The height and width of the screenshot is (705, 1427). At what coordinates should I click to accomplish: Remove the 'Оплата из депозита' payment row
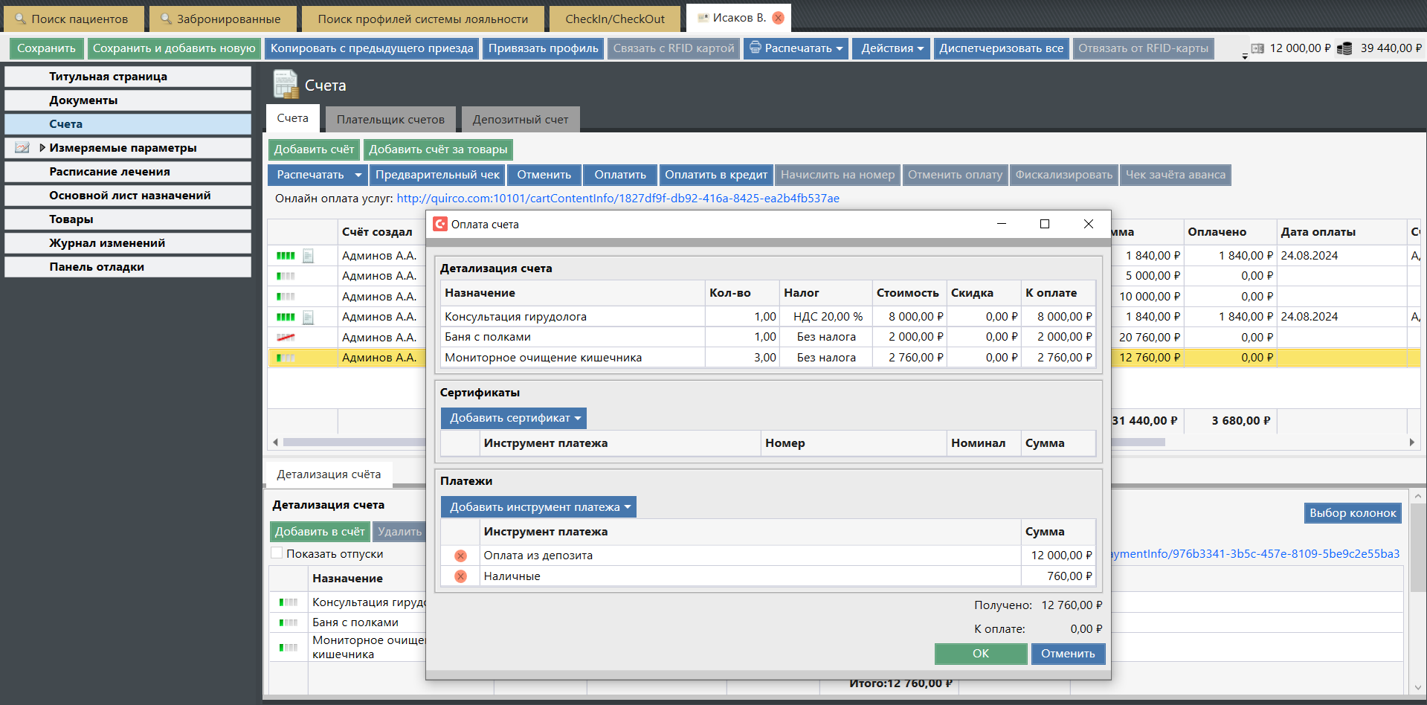460,556
